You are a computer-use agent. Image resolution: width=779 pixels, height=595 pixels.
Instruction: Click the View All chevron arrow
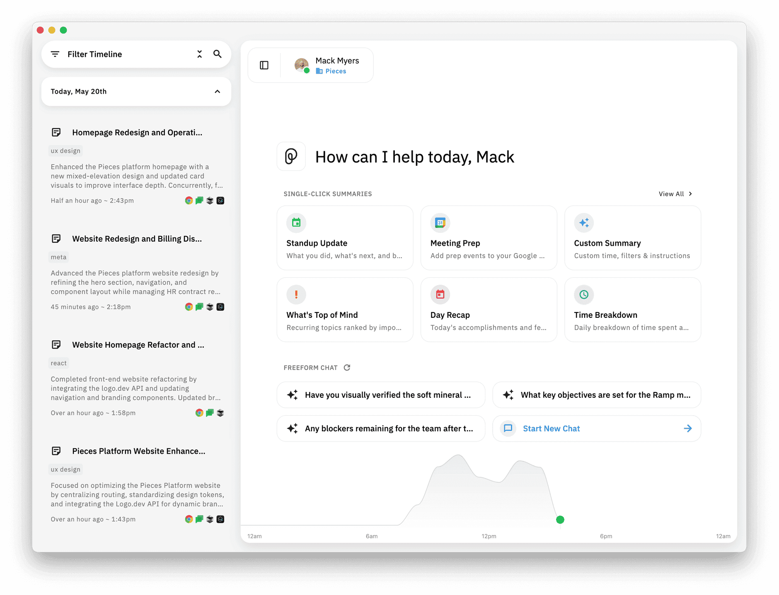click(x=690, y=194)
